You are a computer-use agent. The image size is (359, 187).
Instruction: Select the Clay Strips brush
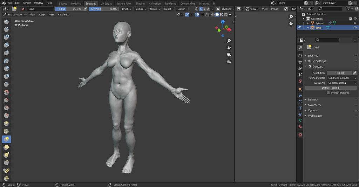coord(6,45)
